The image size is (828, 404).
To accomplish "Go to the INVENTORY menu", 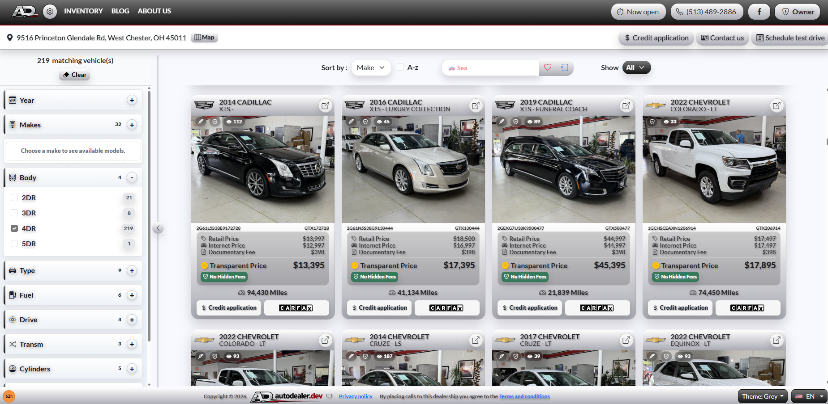I will 83,11.
